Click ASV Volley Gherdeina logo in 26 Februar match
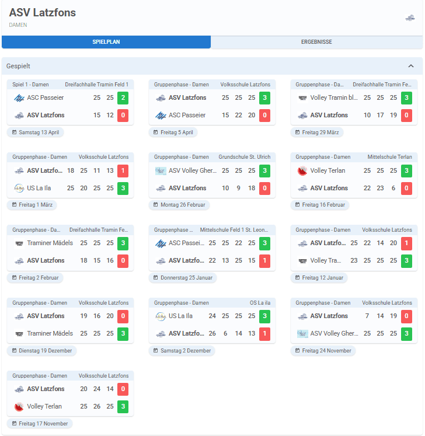This screenshot has width=425, height=436. pos(161,171)
